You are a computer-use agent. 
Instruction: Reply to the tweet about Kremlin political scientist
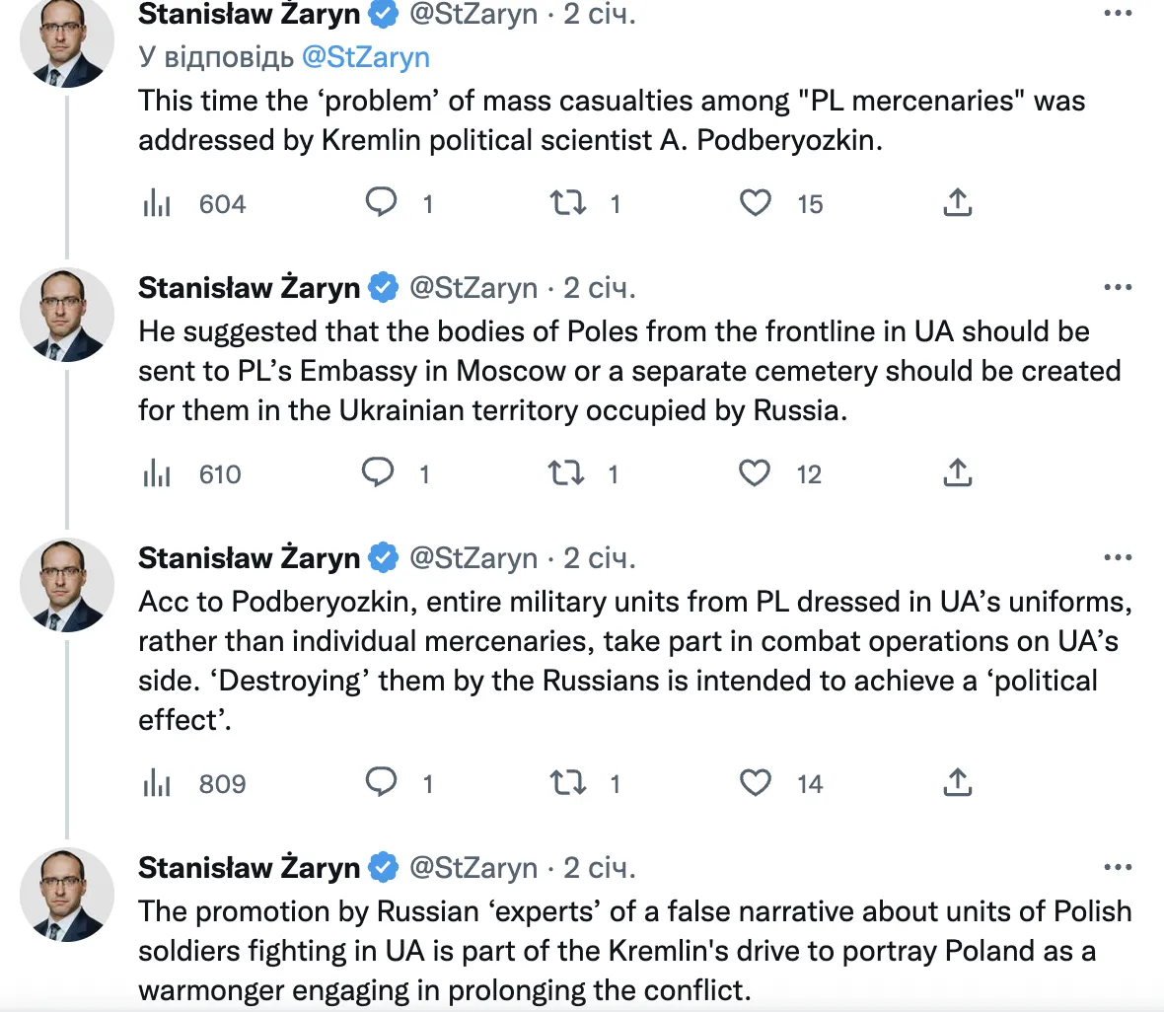pyautogui.click(x=381, y=204)
